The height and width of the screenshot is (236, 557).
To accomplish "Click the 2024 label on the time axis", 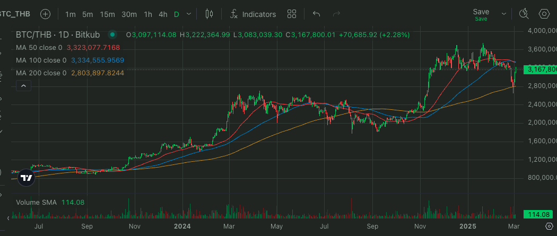I will (182, 226).
